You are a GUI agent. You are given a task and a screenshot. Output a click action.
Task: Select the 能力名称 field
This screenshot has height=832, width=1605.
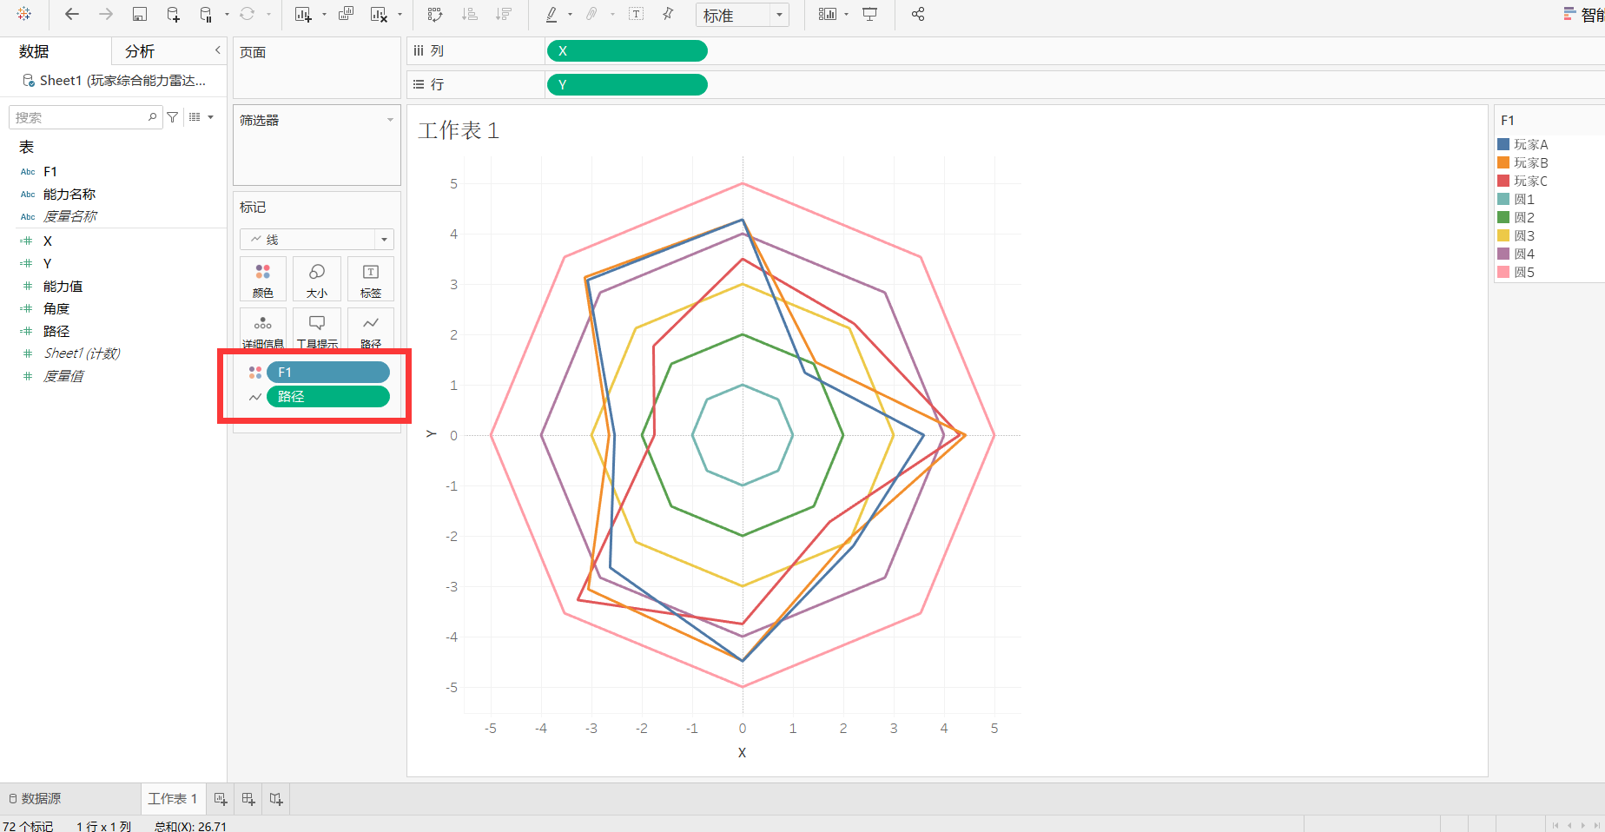pos(69,194)
